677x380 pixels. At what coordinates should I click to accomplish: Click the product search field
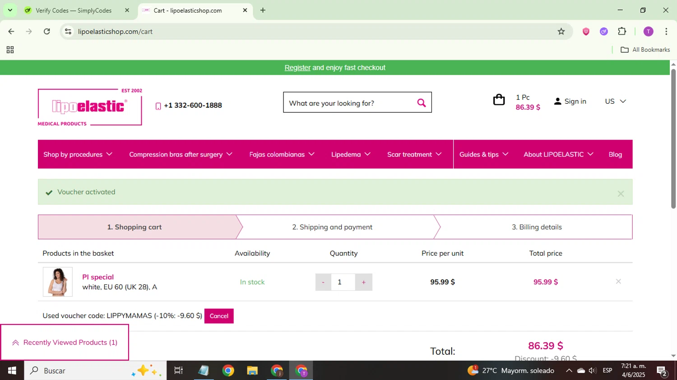(x=350, y=103)
